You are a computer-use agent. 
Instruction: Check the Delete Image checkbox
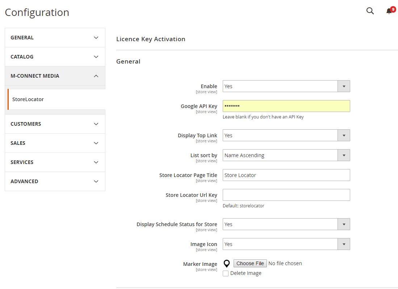coord(226,273)
